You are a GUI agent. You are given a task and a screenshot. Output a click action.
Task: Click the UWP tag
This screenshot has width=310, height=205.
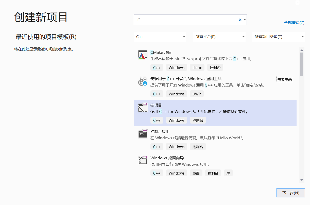coord(197,94)
